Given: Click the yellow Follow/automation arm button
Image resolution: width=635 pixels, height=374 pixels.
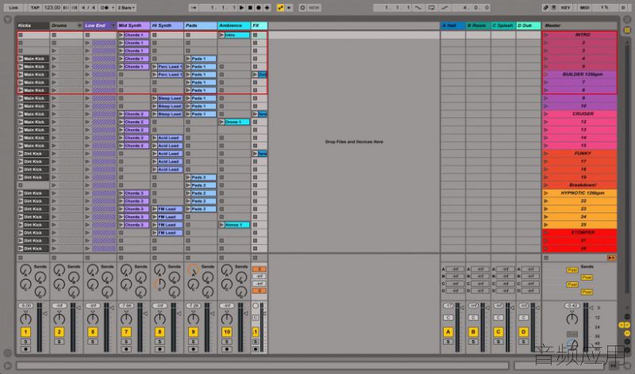Looking at the screenshot, I should [280, 8].
